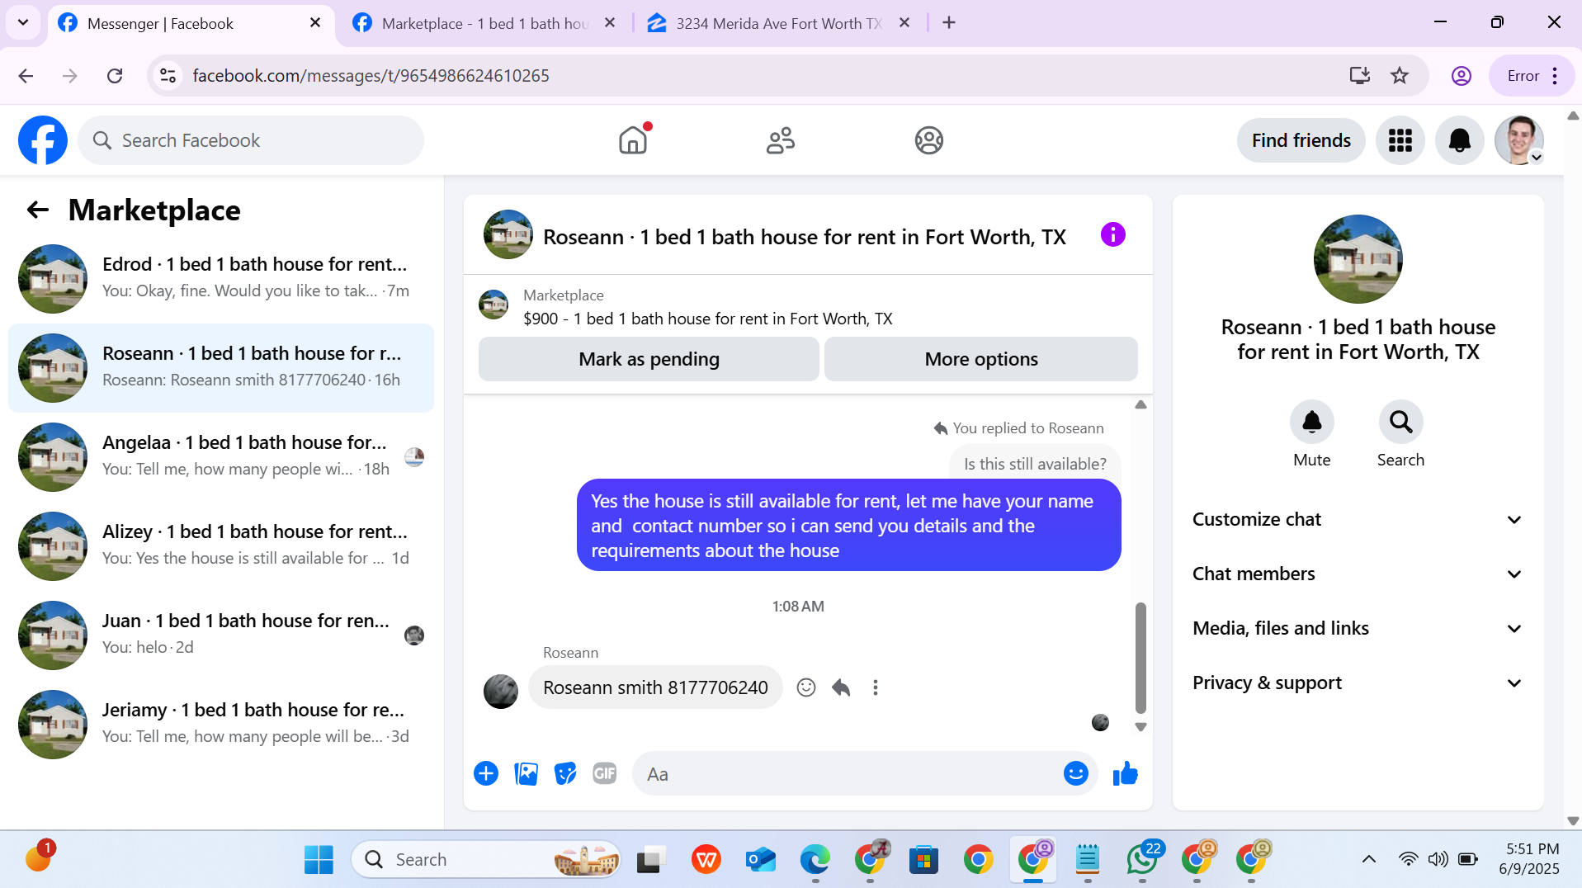This screenshot has width=1582, height=888.
Task: Click the install app icon in address bar
Action: click(1359, 76)
